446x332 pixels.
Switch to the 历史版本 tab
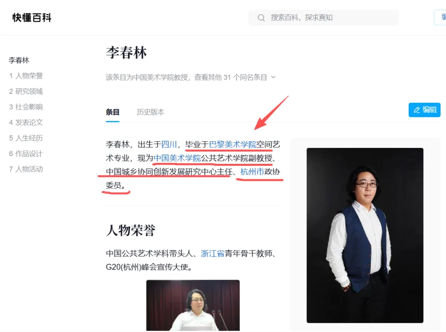click(x=150, y=112)
